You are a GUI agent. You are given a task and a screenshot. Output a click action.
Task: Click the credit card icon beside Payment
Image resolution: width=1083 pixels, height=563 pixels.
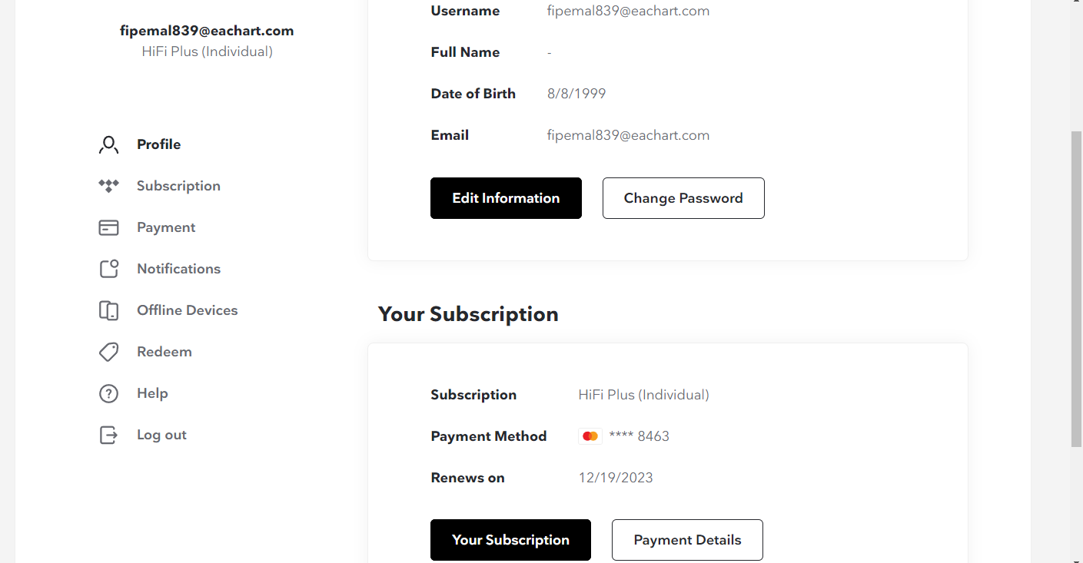(x=108, y=227)
